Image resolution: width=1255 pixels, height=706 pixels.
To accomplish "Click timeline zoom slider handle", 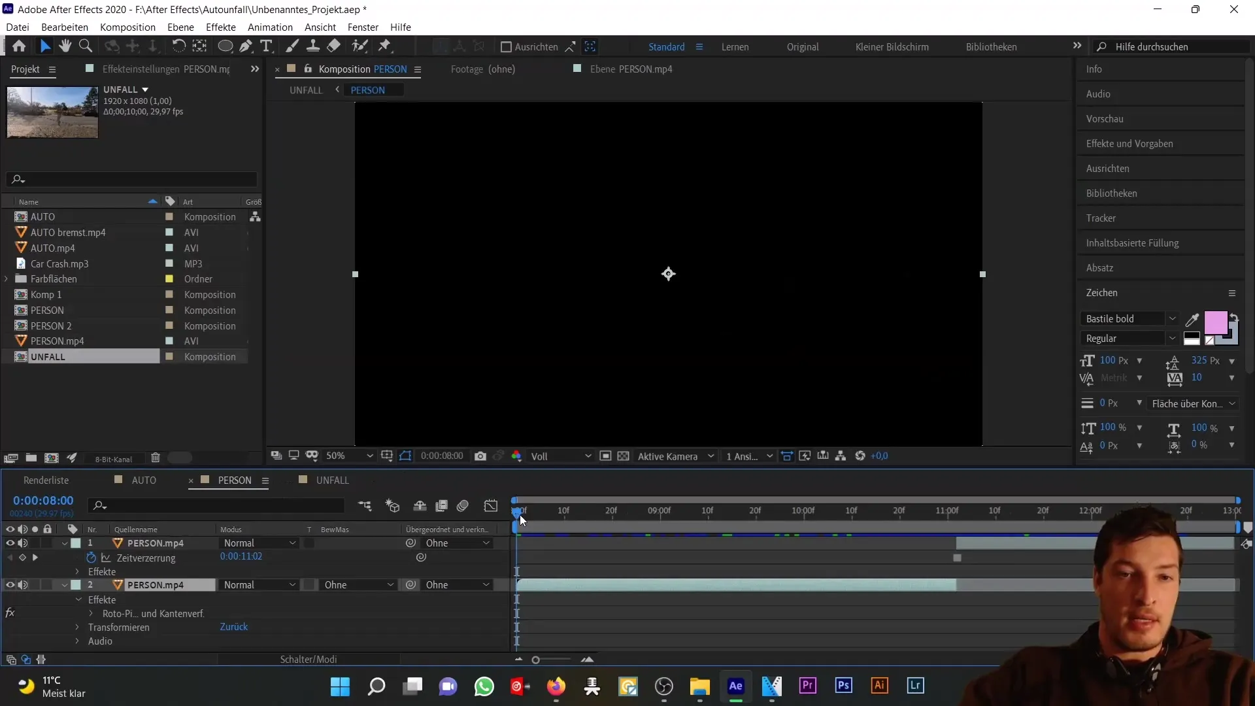I will (x=535, y=660).
